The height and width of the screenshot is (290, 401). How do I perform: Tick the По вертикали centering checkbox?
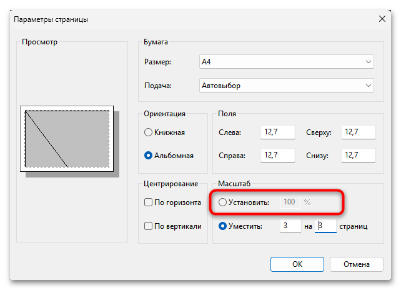click(149, 226)
